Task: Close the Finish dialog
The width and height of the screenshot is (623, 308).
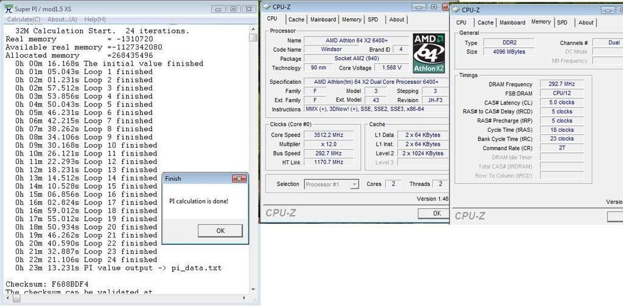Action: [238, 179]
